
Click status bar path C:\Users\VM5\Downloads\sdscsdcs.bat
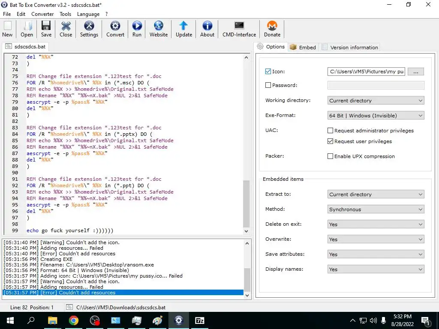(121, 307)
